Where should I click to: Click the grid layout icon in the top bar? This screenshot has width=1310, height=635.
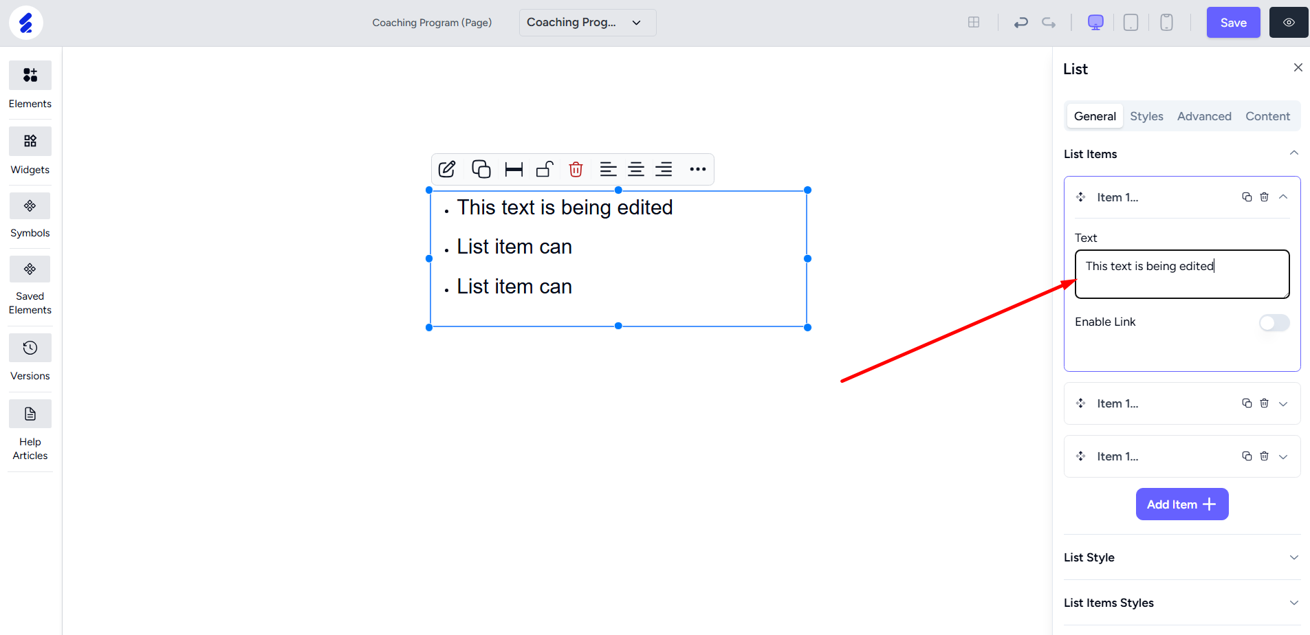974,23
